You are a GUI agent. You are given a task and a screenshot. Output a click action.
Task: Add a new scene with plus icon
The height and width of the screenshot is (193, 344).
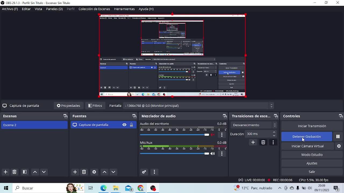(5, 172)
